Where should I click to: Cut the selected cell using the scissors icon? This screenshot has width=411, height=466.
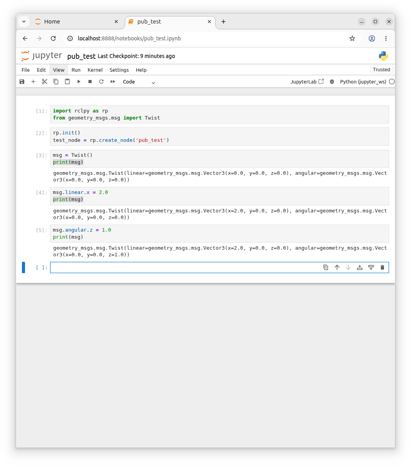point(45,82)
